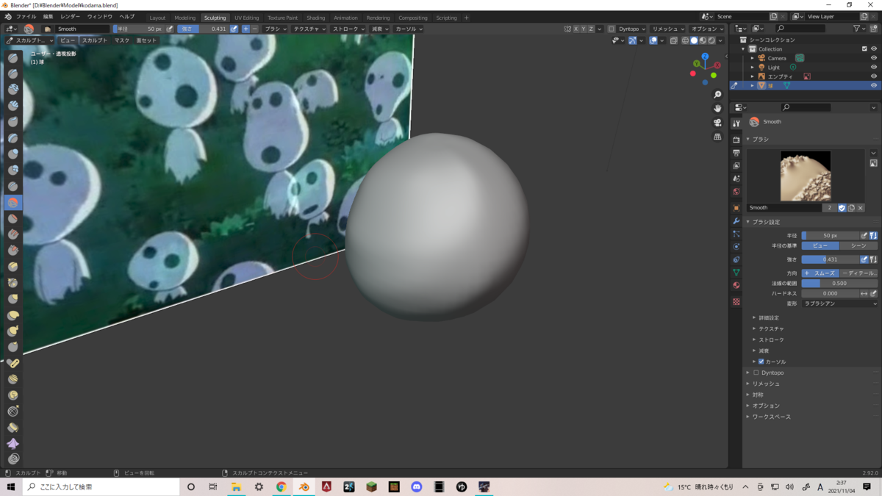Screen dimensions: 882x496
Task: Open the リメッシュ dropdown in header
Action: (668, 29)
